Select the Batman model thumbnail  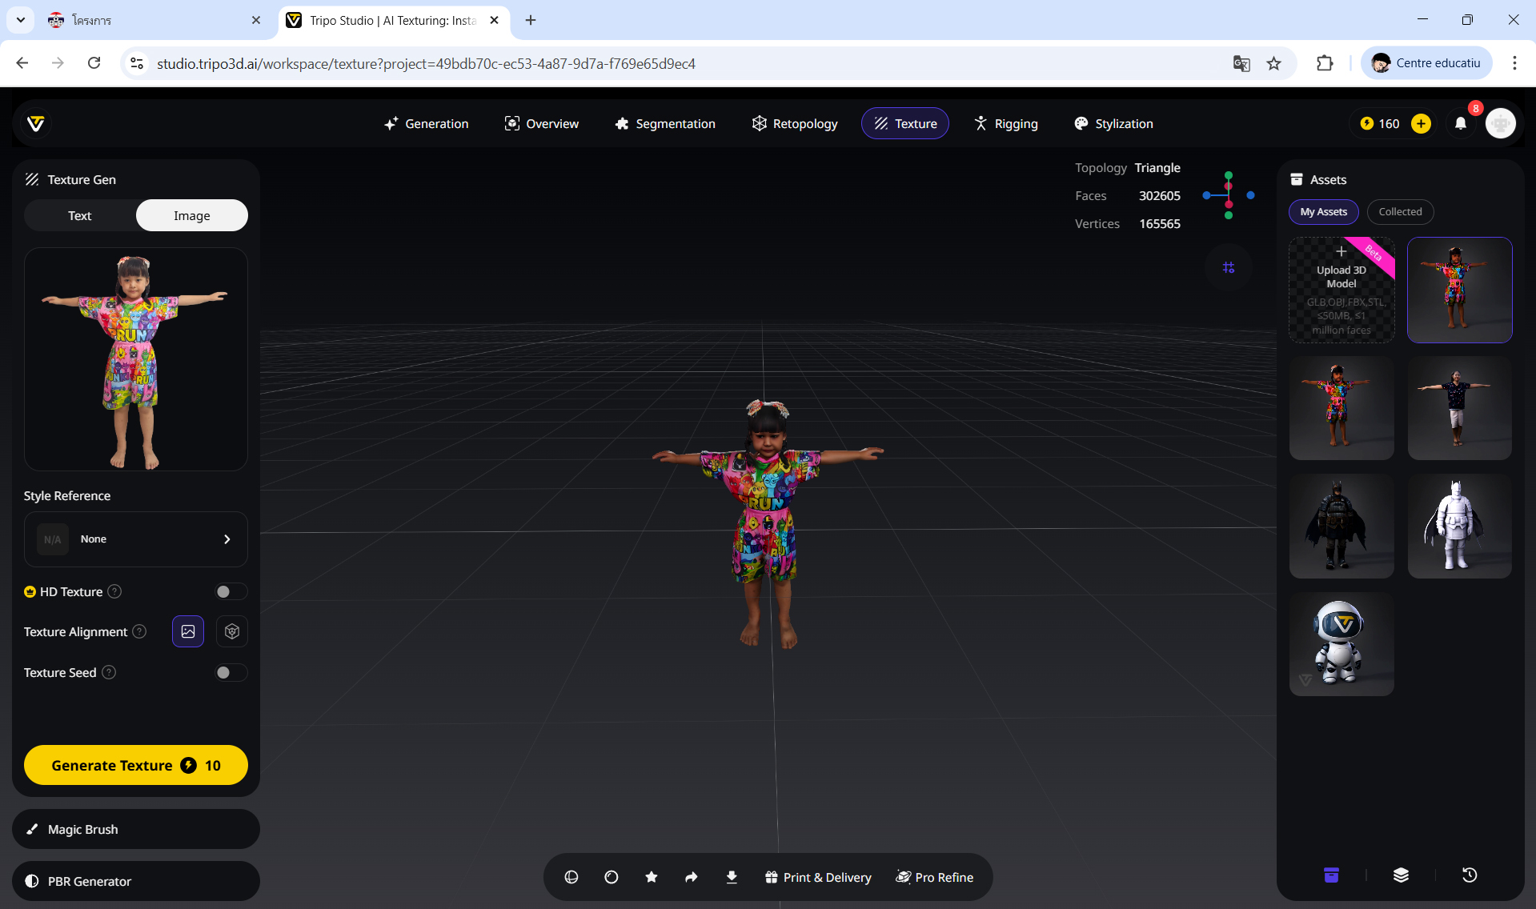pos(1341,526)
